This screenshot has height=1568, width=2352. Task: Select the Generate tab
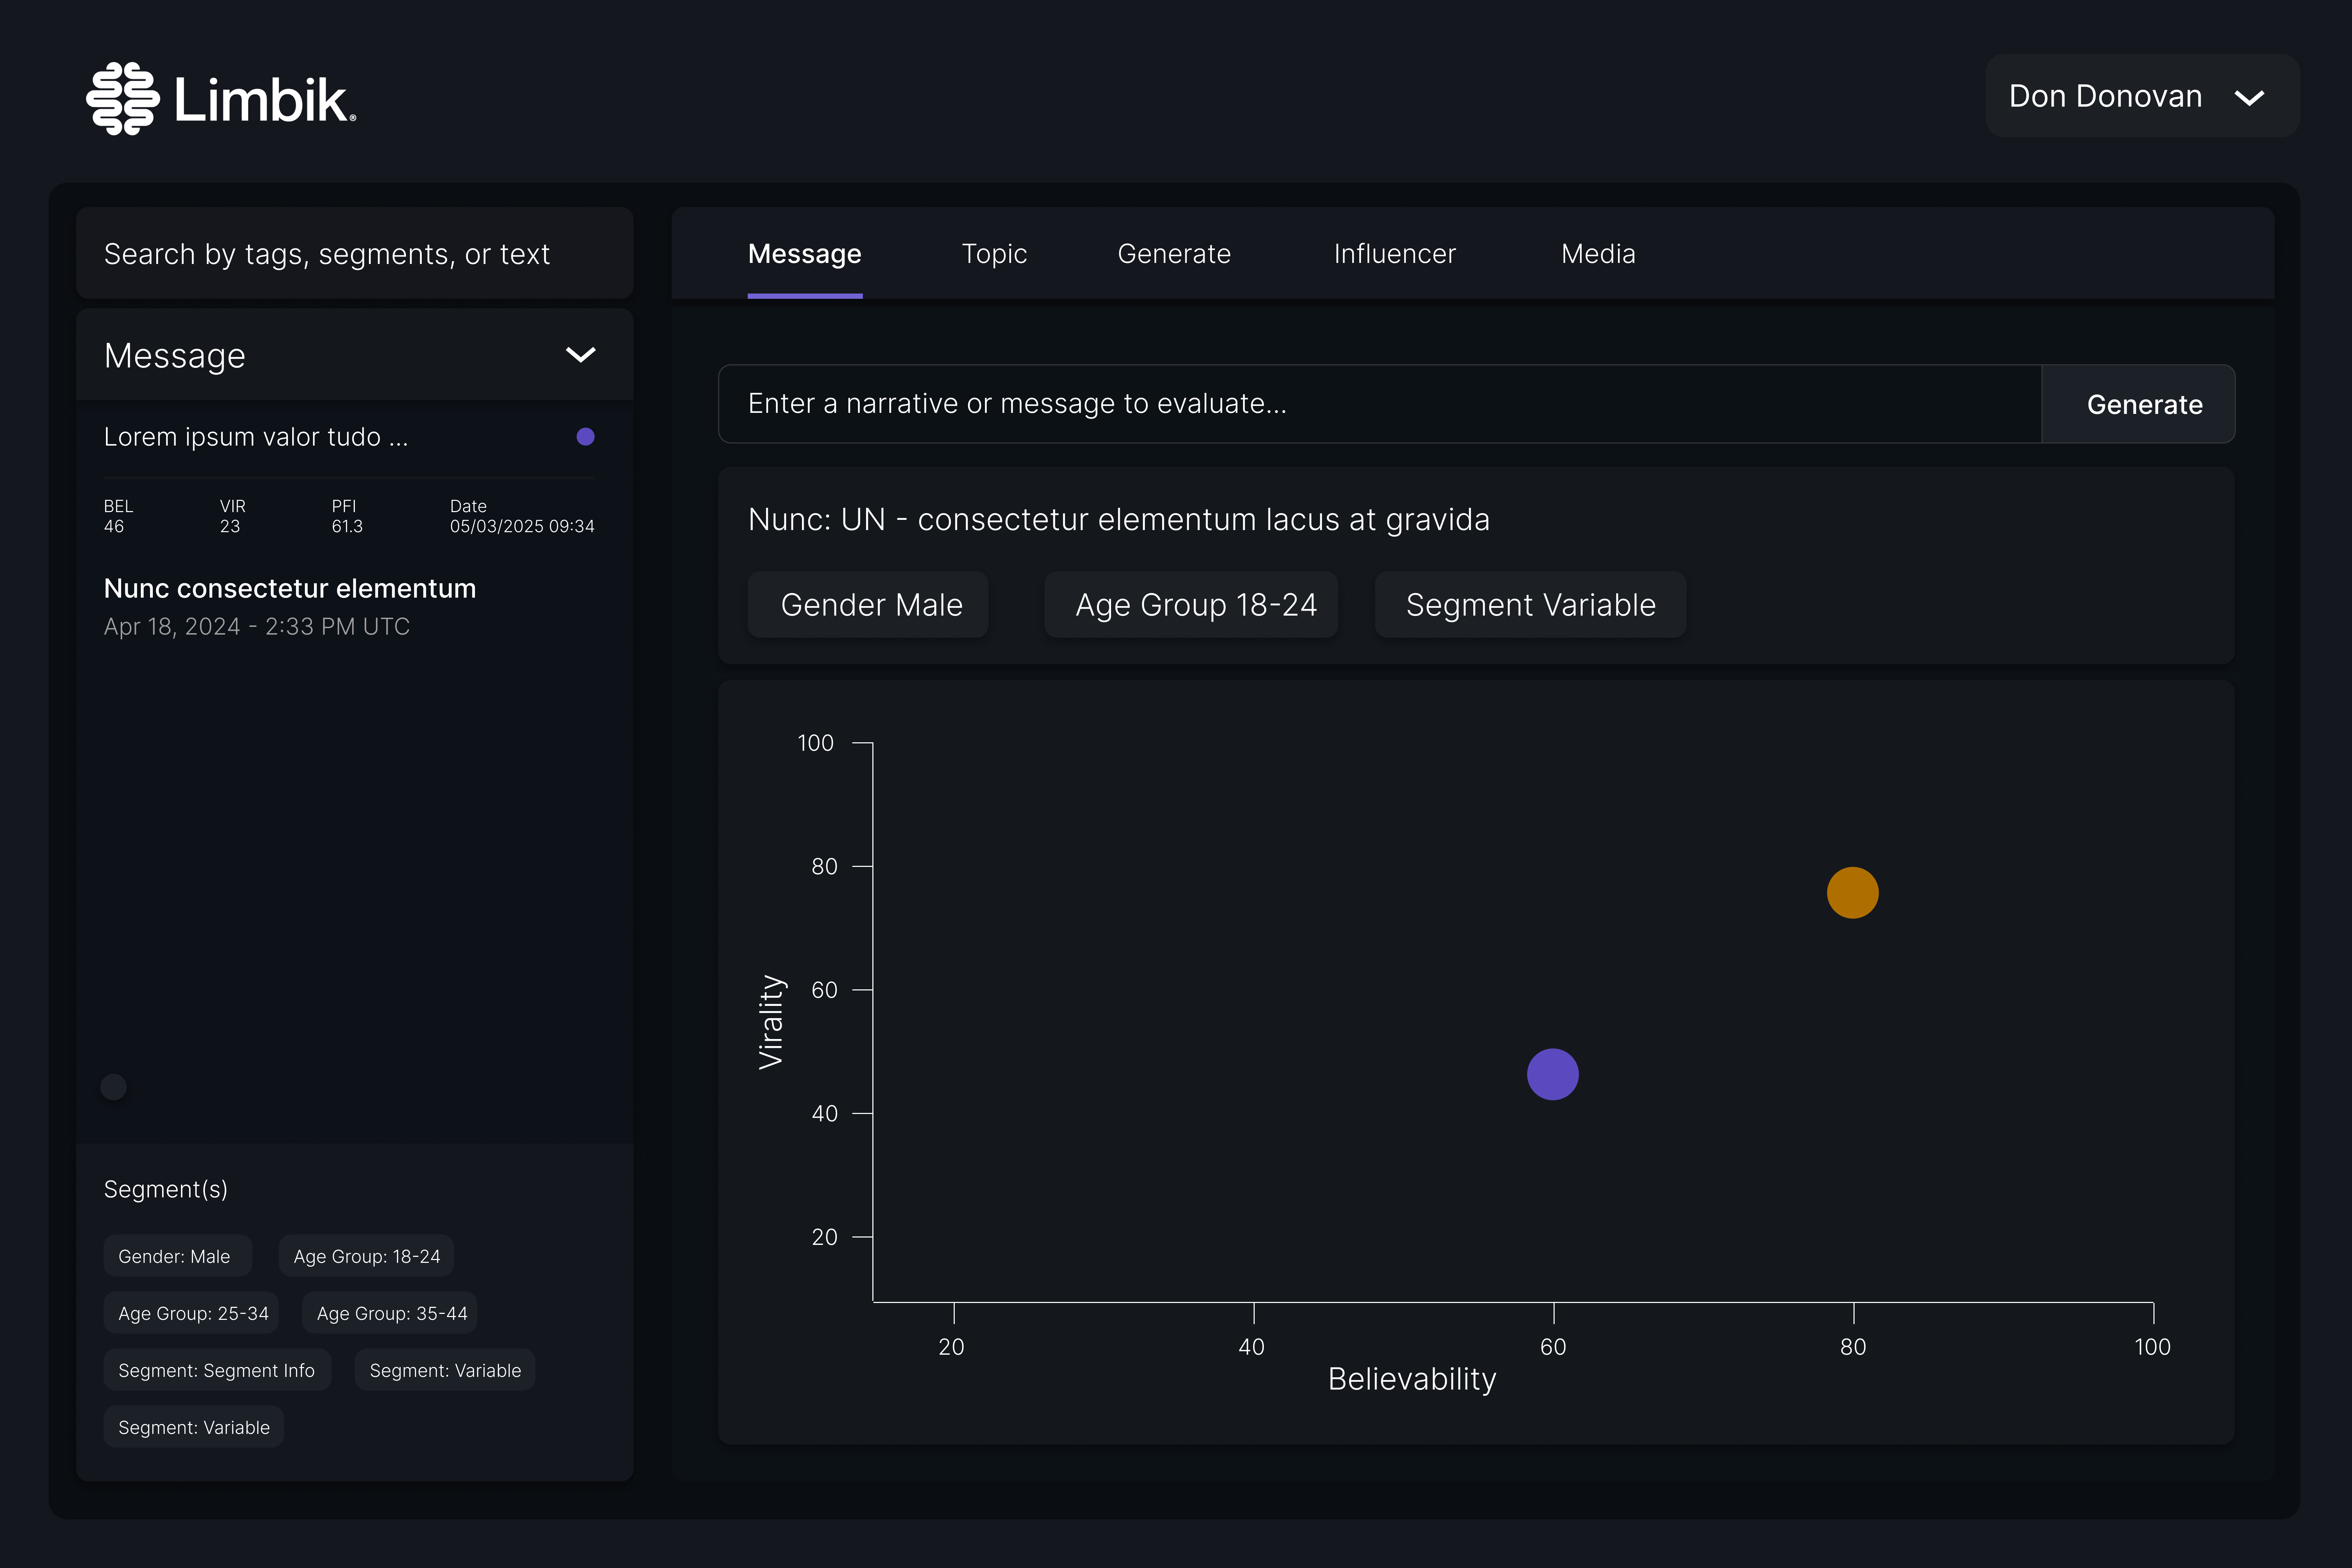coord(1174,254)
